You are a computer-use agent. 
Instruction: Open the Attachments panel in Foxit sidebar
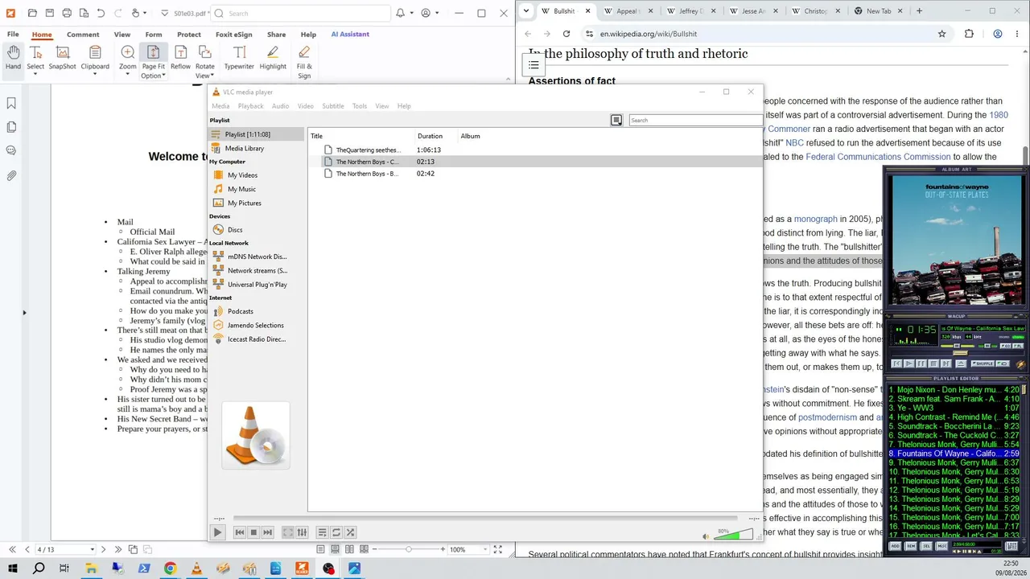(x=11, y=175)
